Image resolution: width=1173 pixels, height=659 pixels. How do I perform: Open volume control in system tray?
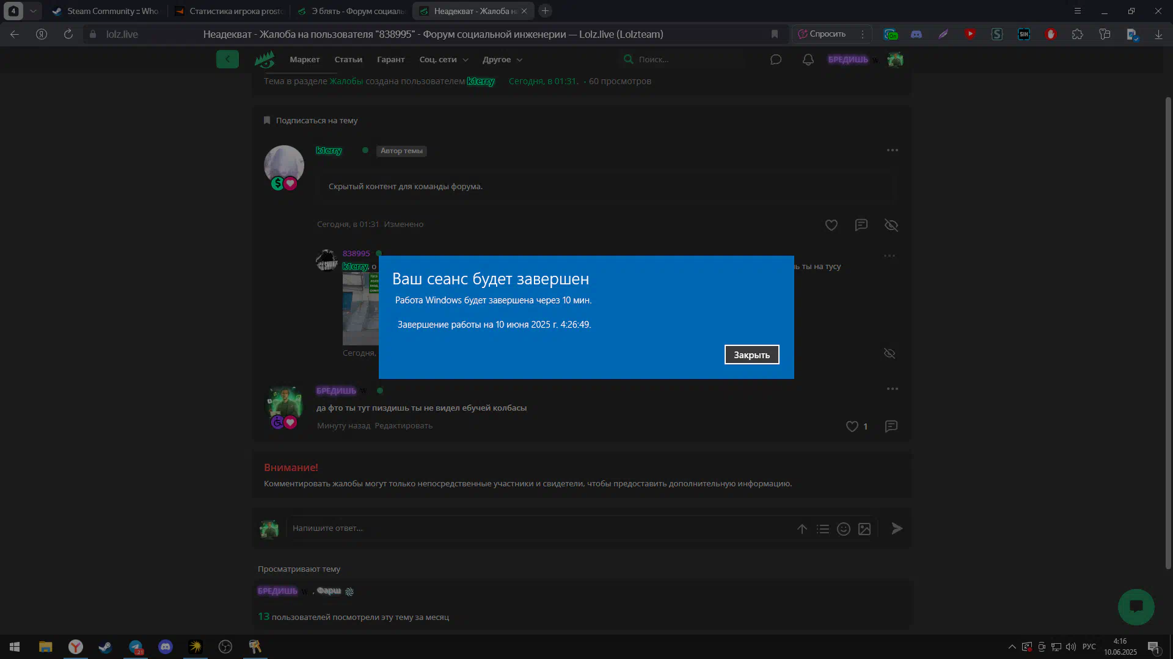click(1071, 647)
